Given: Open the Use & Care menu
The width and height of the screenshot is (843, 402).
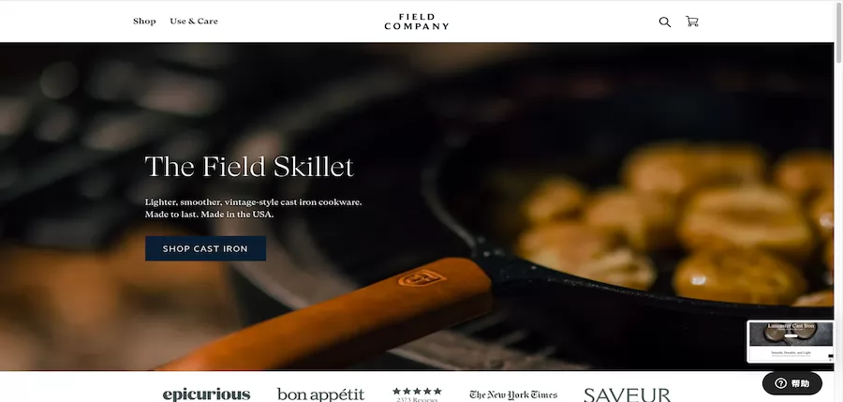Looking at the screenshot, I should tap(194, 21).
